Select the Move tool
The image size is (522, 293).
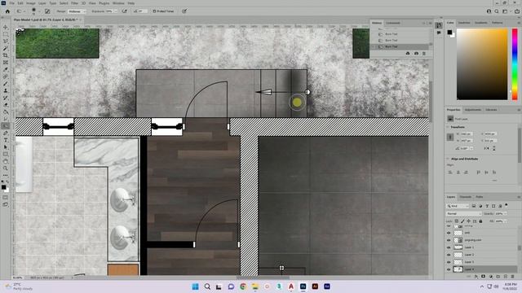click(6, 27)
